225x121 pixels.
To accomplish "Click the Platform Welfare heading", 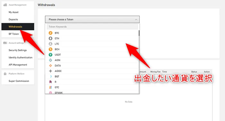I will point(16,74).
